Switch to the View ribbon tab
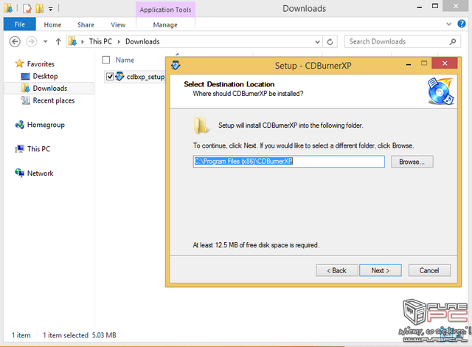Screen dimensions: 472x347 pyautogui.click(x=118, y=24)
